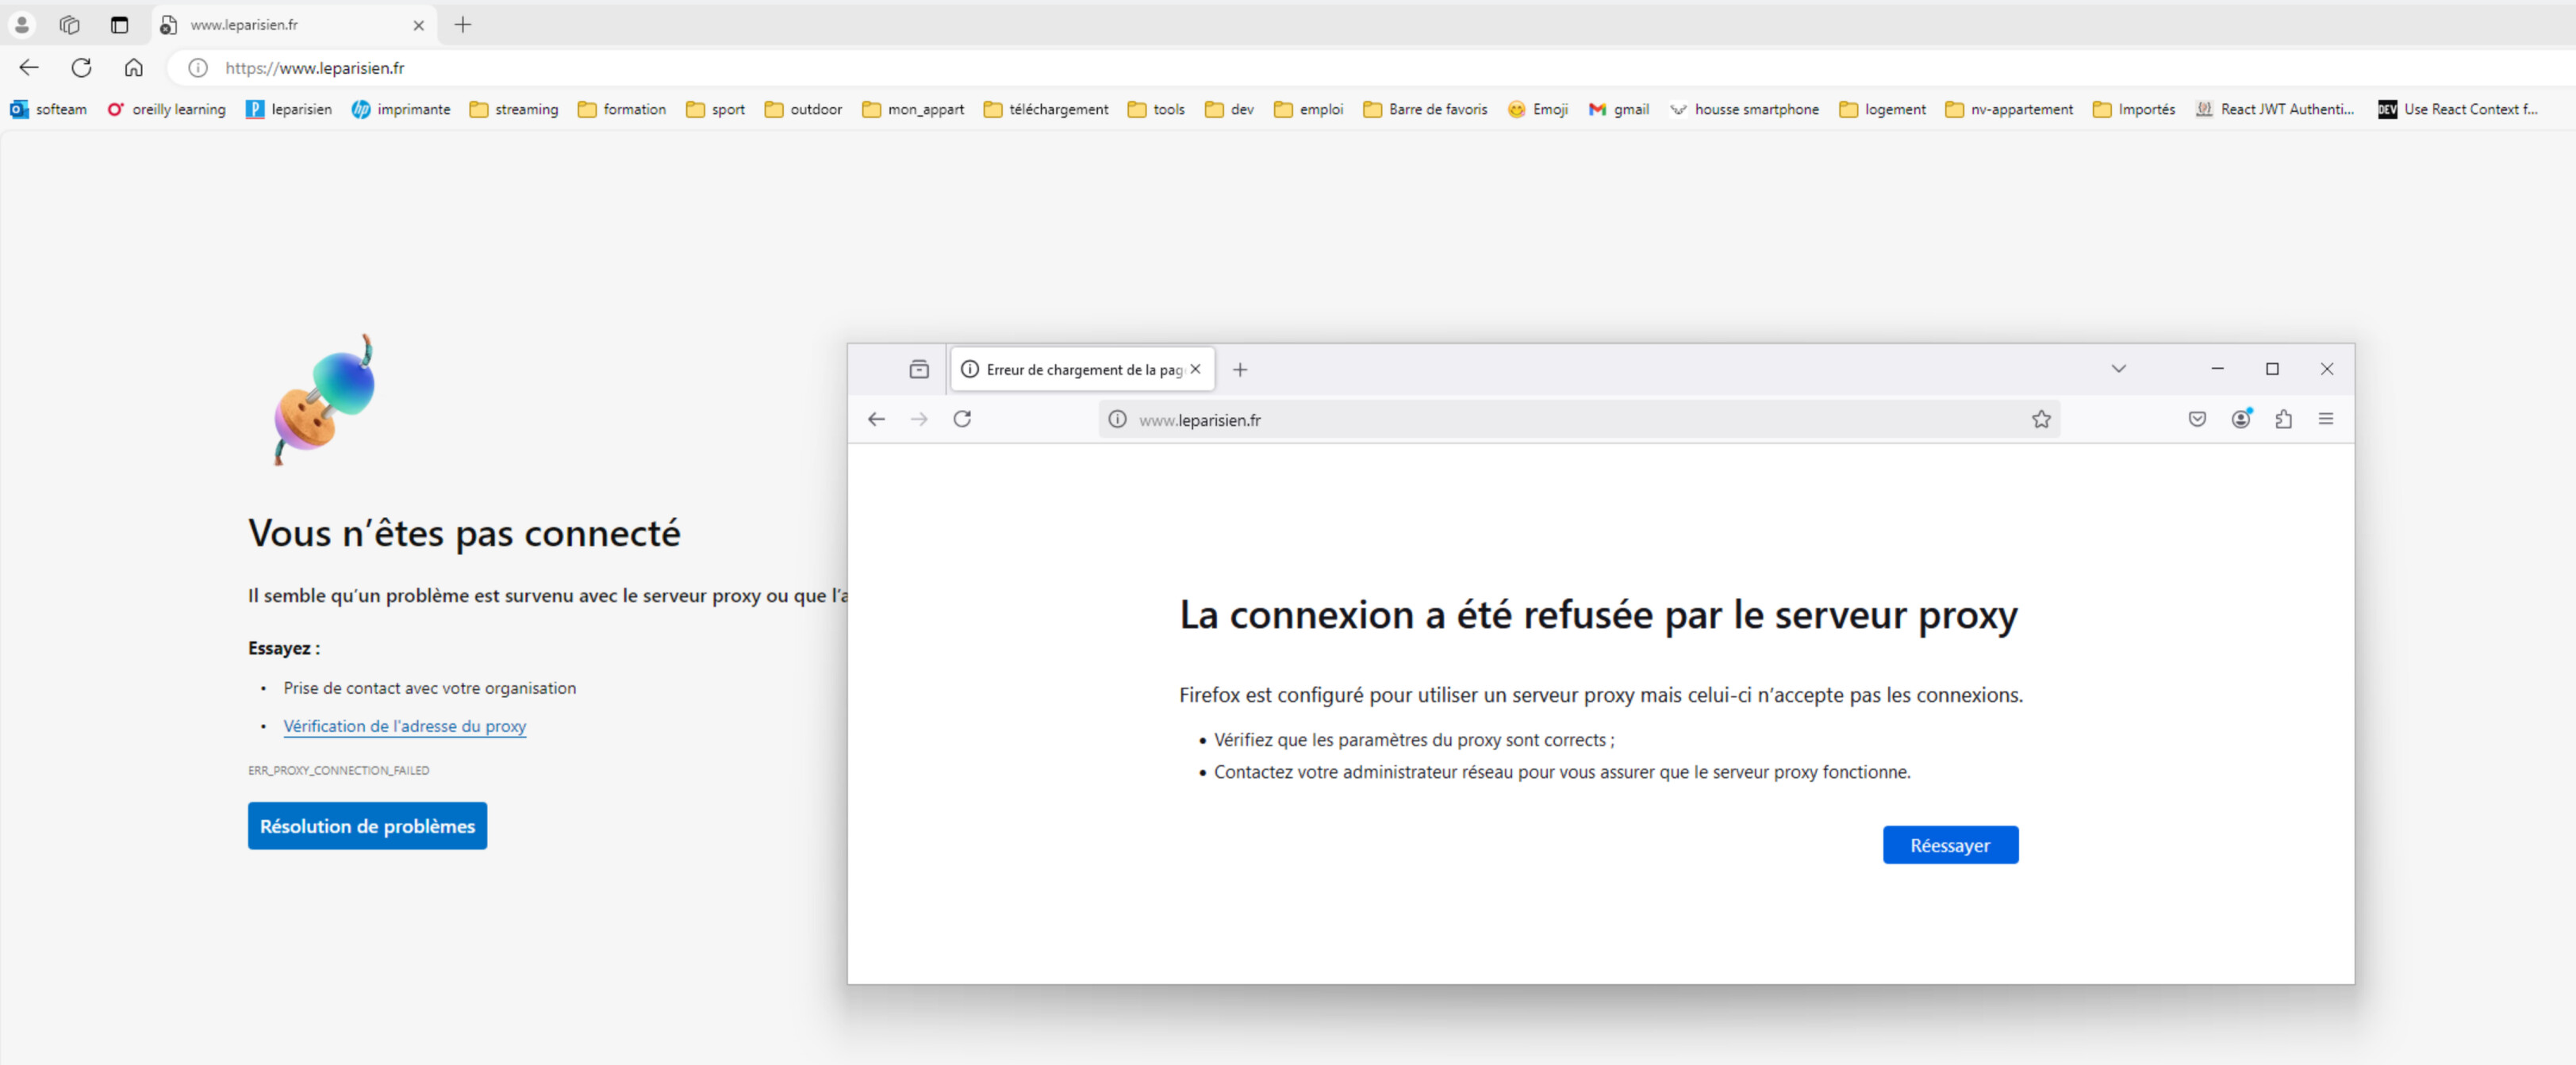This screenshot has width=2576, height=1065.
Task: Expand Firefox list all tabs chevron
Action: click(2118, 369)
